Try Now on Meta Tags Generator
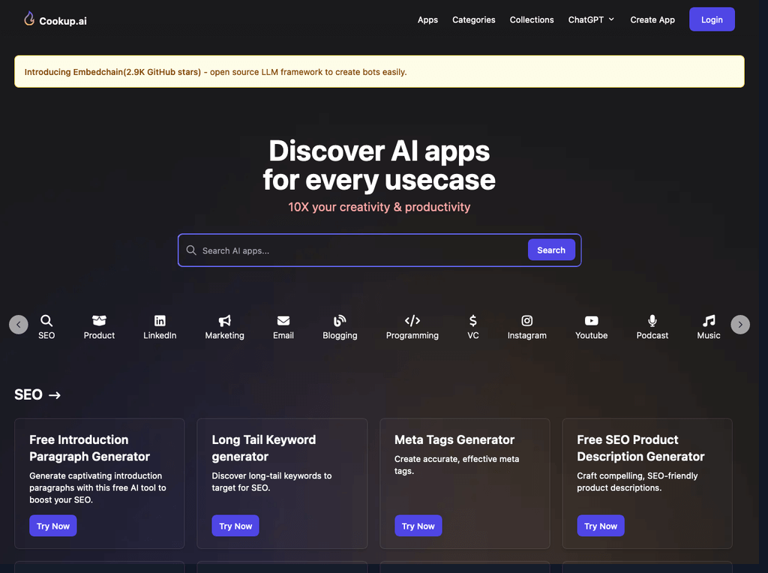Viewport: 768px width, 573px height. [418, 526]
